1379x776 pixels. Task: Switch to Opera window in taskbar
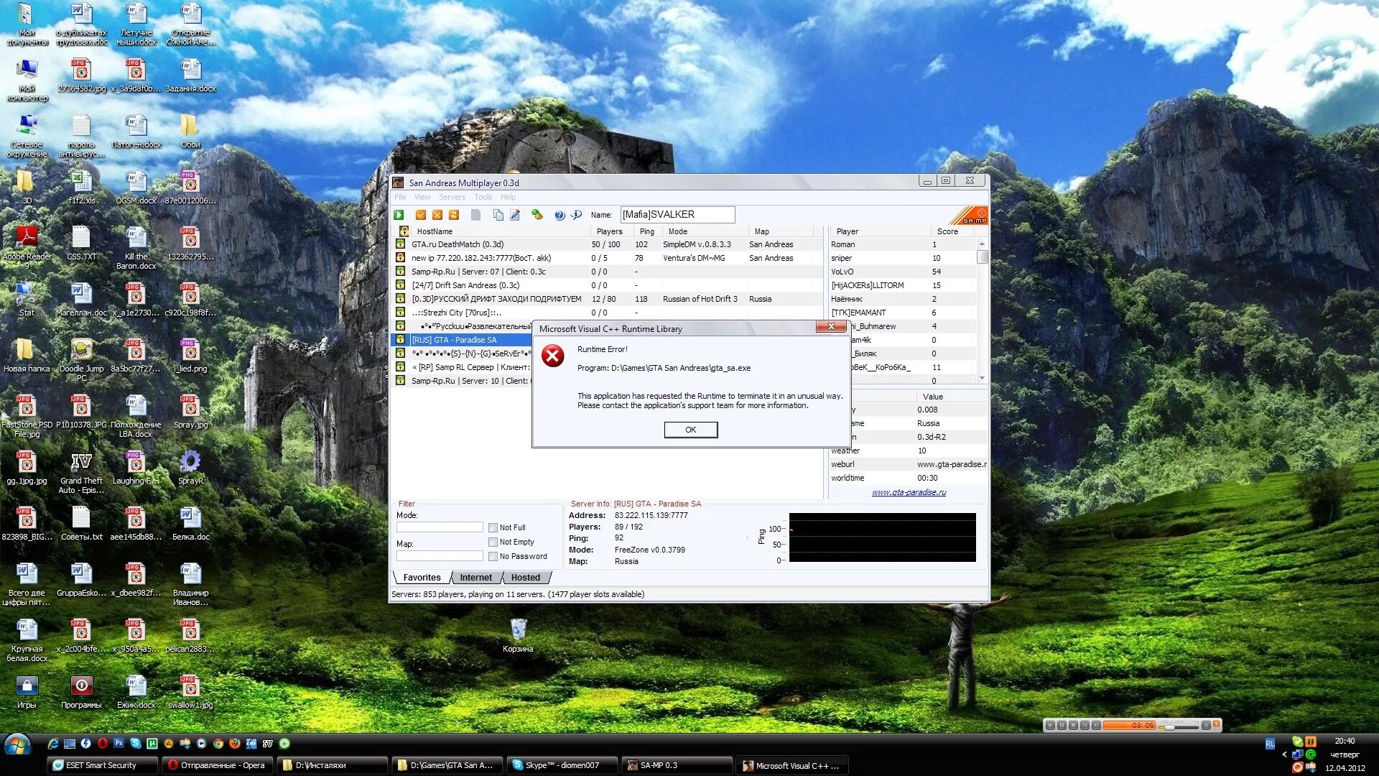[x=218, y=765]
